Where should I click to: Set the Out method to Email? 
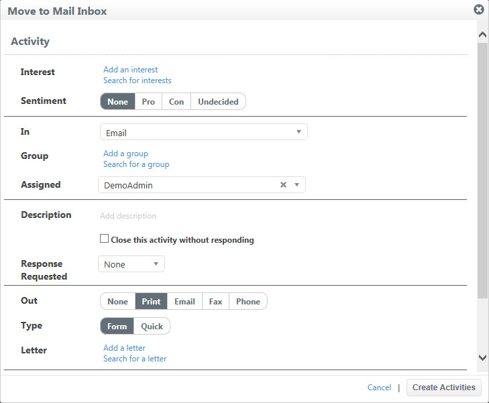[x=184, y=301]
